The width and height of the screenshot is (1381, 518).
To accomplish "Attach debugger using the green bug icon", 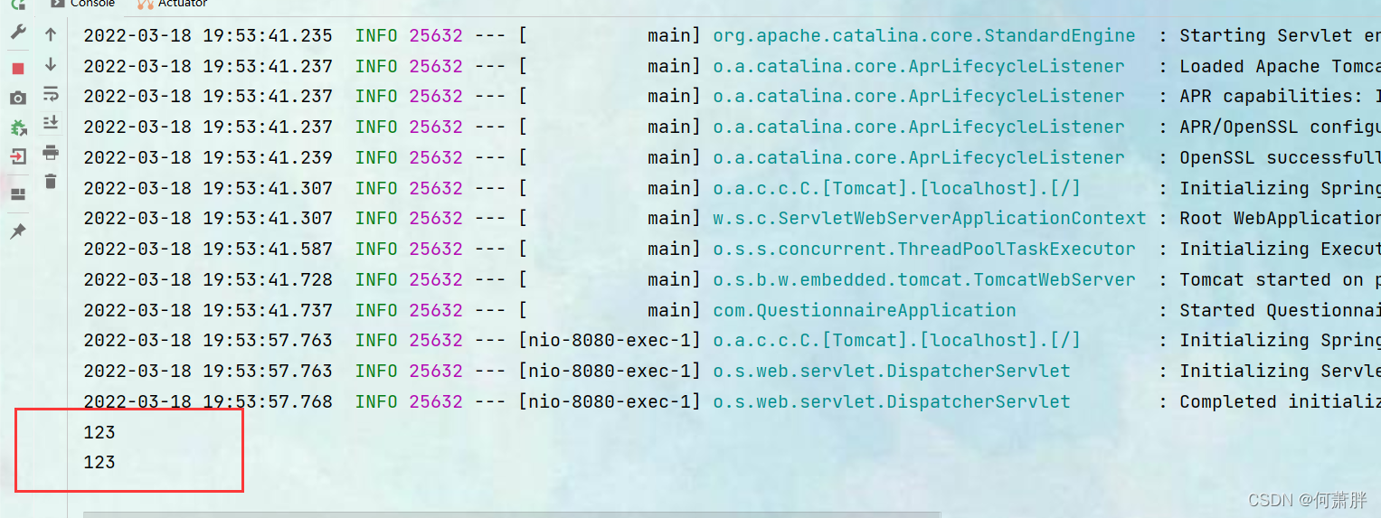I will coord(18,127).
